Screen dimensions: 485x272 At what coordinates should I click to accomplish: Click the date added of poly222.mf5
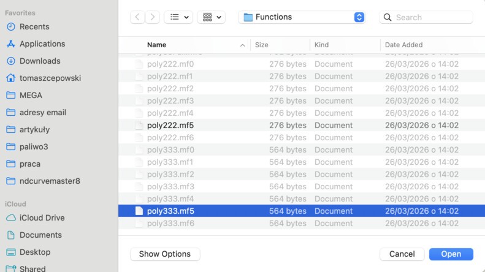click(422, 125)
